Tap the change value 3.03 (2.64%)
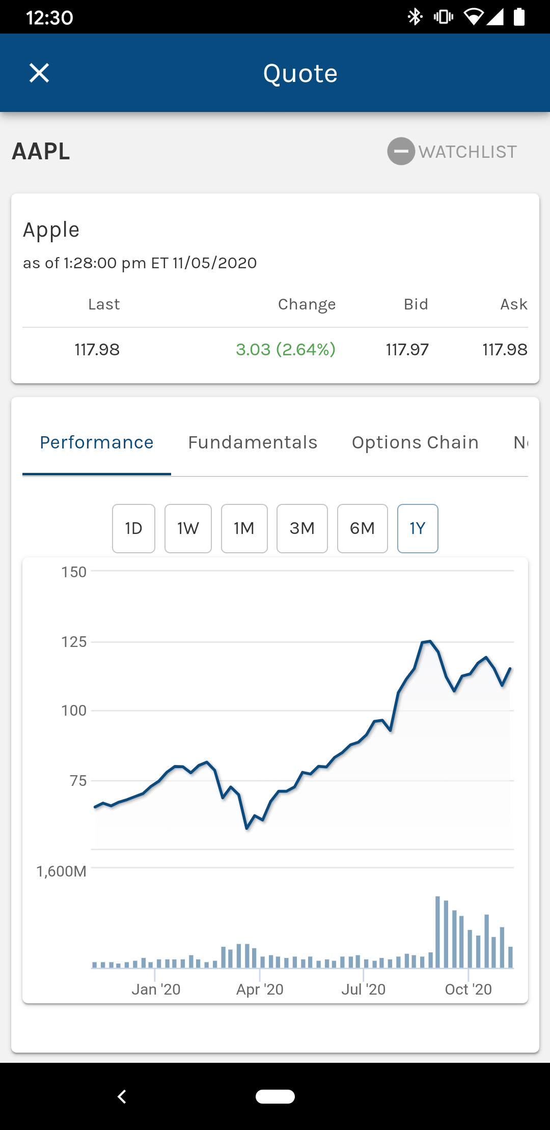The image size is (550, 1130). click(x=286, y=350)
